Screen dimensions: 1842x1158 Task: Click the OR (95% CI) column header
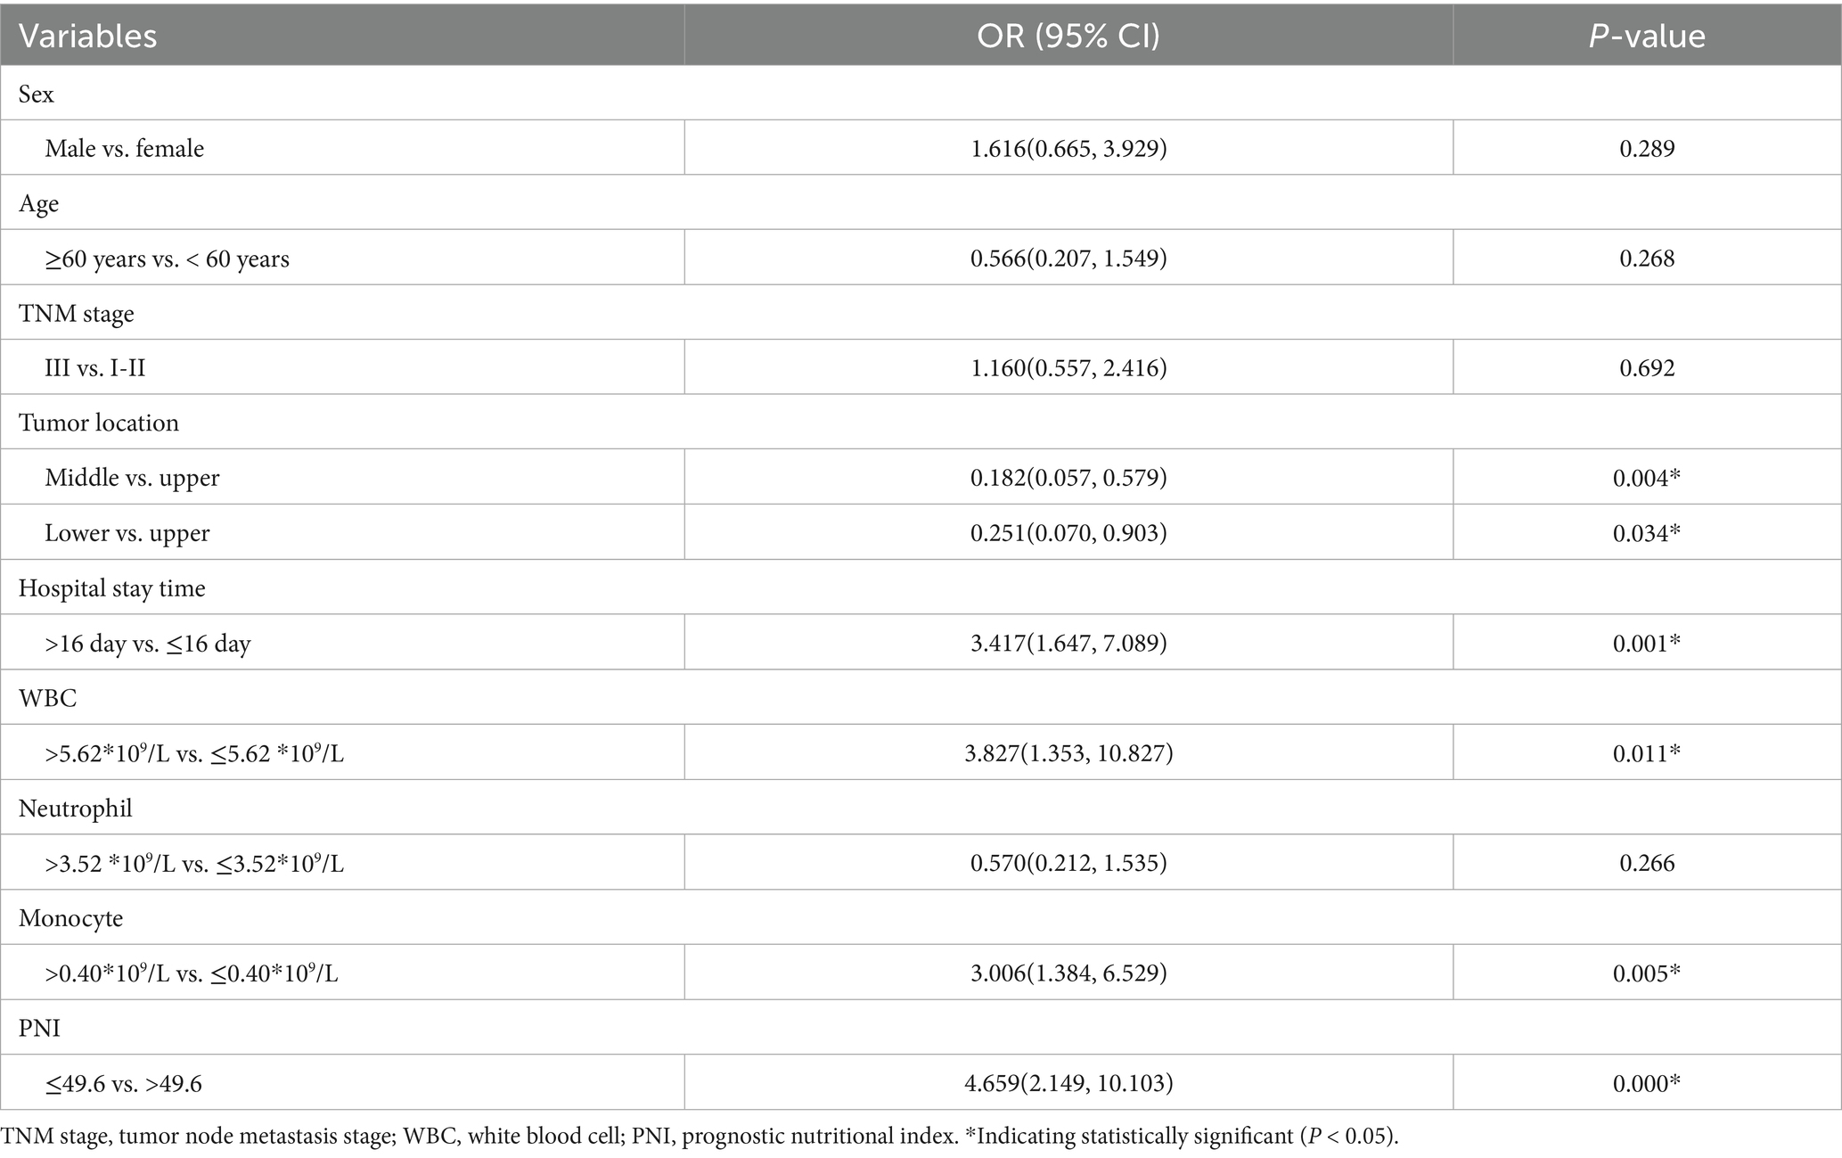[1068, 37]
